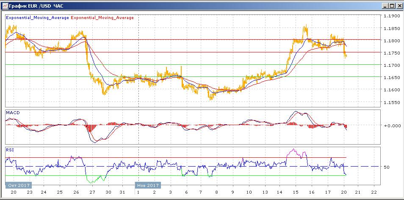
Task: Click the RSI indicator panel label
Action: pos(10,149)
